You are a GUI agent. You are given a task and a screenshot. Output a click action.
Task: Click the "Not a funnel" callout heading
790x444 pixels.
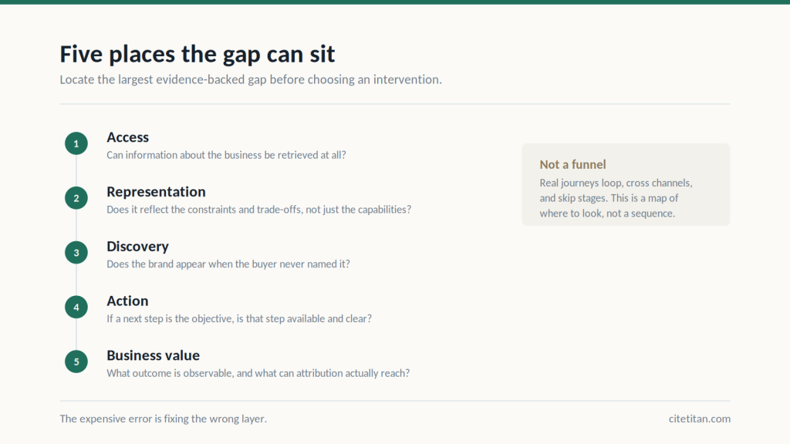573,165
